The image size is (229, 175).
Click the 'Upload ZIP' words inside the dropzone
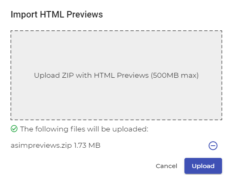click(x=54, y=75)
